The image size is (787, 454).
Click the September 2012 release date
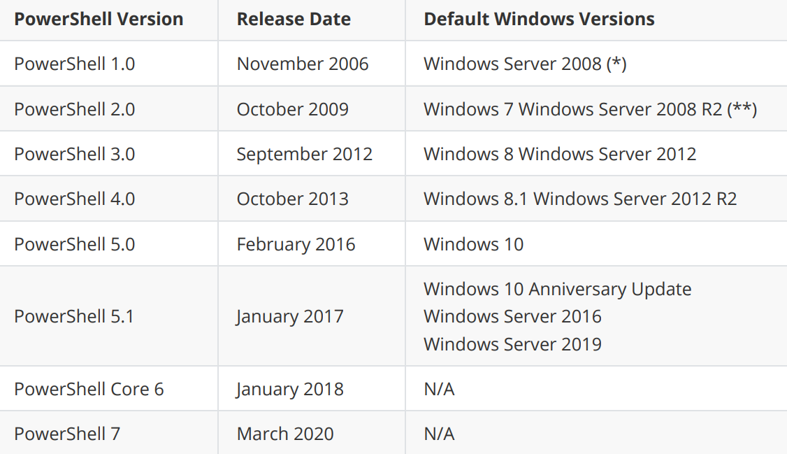(x=305, y=154)
